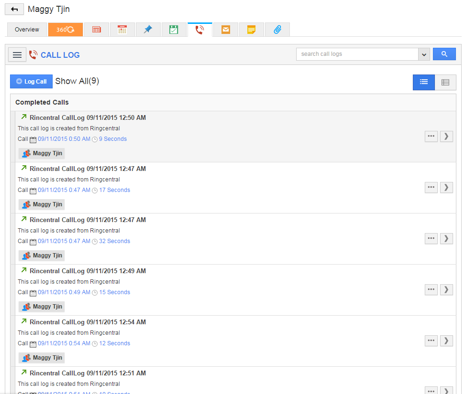This screenshot has width=465, height=394.
Task: Switch to the Overview tab
Action: tap(27, 30)
